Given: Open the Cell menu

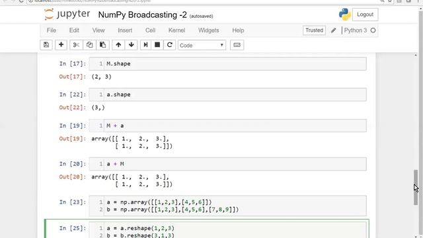Looking at the screenshot, I should pos(150,30).
